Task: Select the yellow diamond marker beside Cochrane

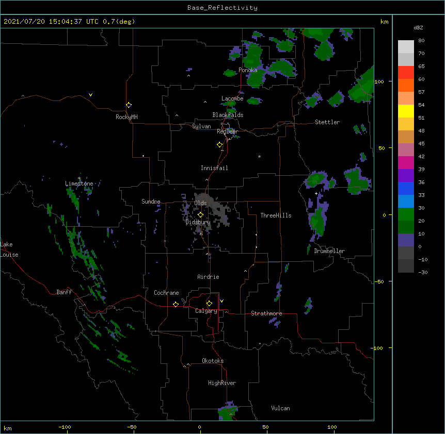Action: click(x=176, y=304)
